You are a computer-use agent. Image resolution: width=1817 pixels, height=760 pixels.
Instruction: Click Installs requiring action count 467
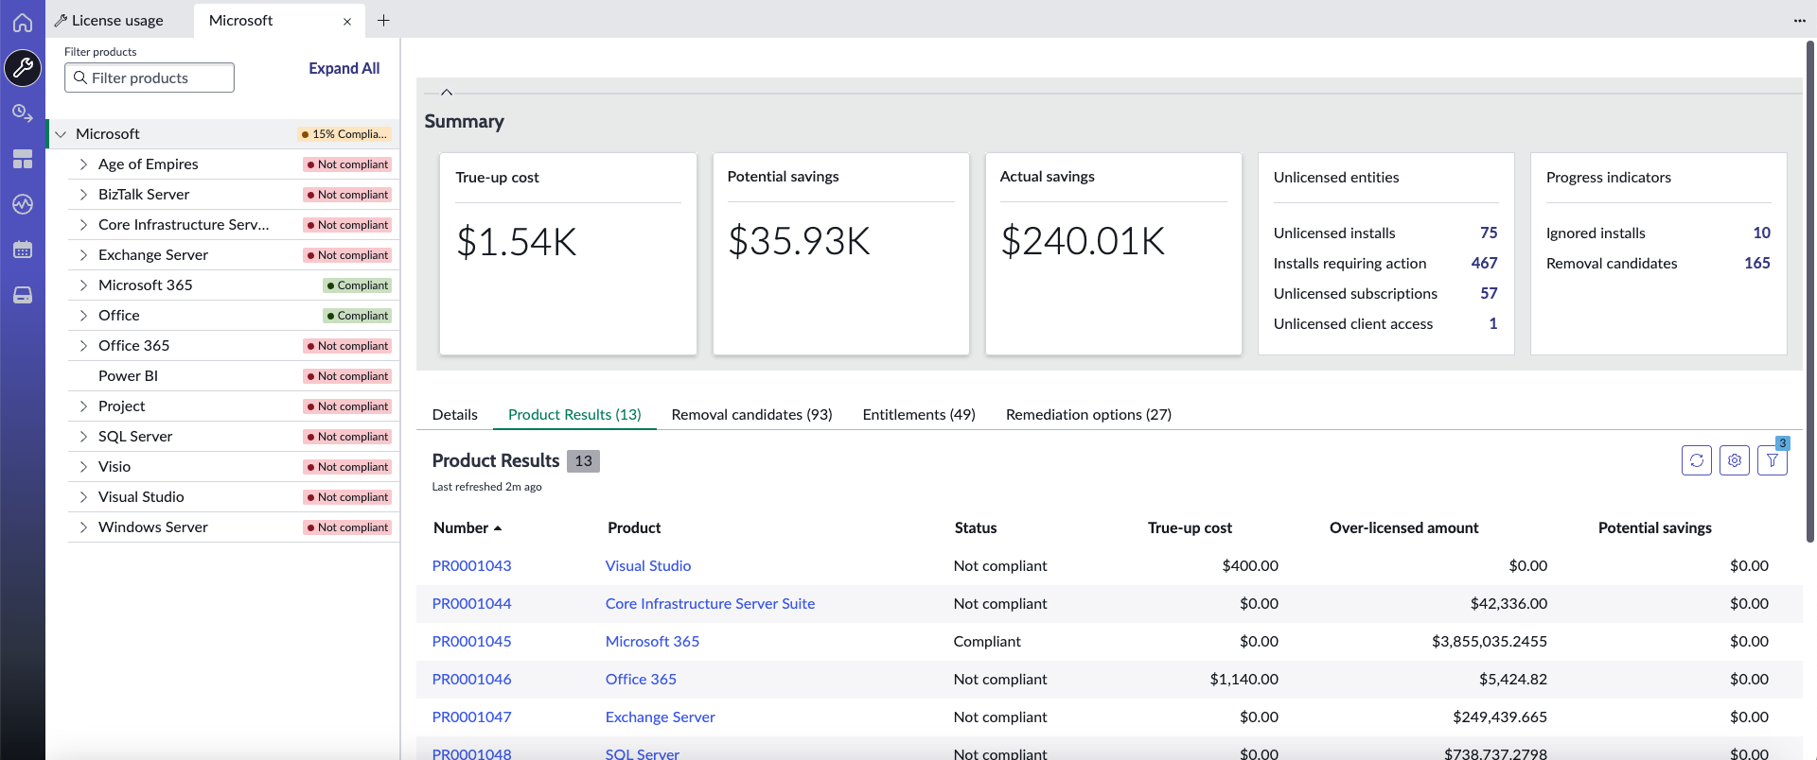[1484, 263]
